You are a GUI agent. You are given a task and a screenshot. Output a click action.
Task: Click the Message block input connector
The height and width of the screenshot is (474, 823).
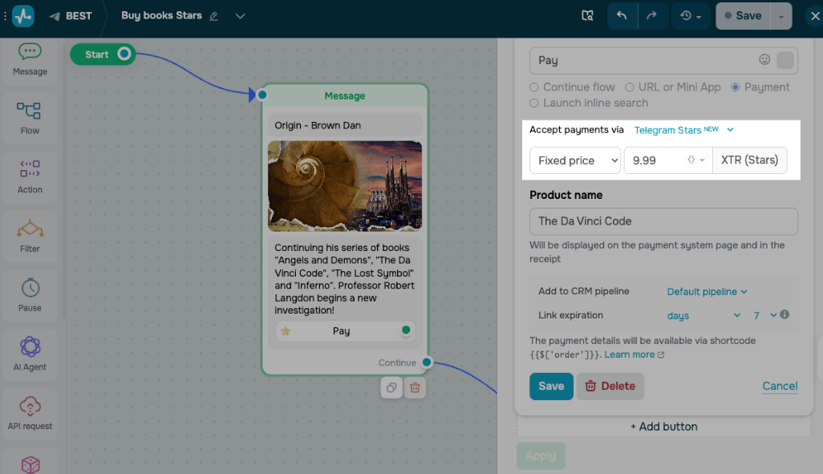[262, 95]
